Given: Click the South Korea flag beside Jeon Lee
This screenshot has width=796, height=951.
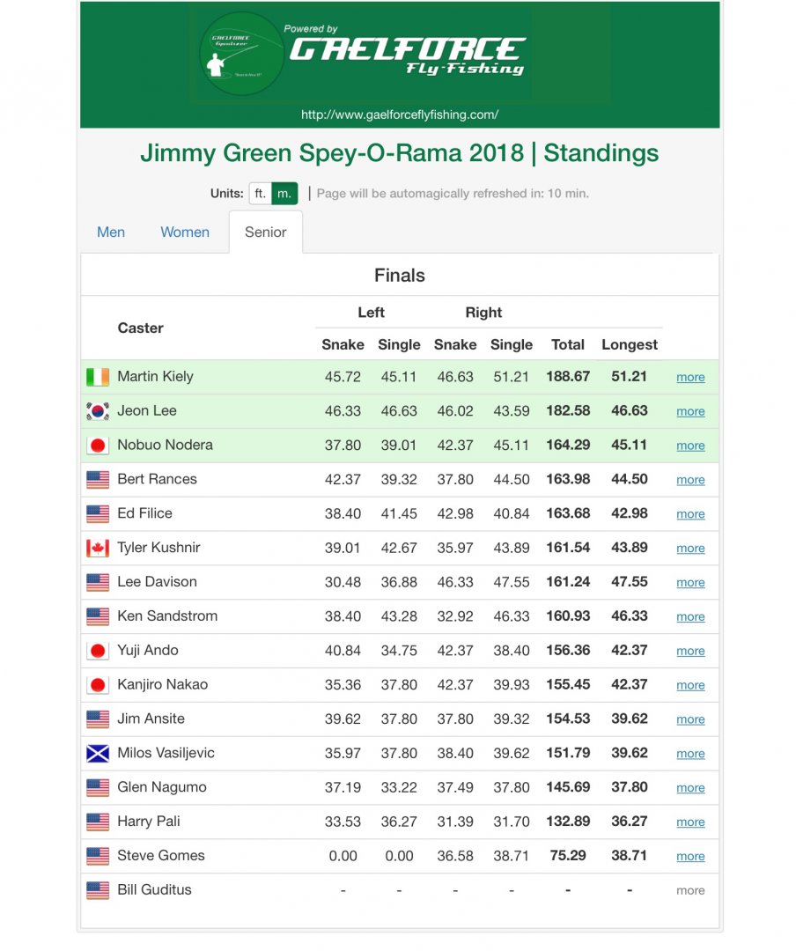Looking at the screenshot, I should pyautogui.click(x=98, y=411).
